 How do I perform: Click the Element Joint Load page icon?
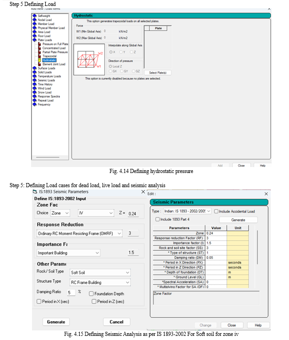[x=39, y=64]
